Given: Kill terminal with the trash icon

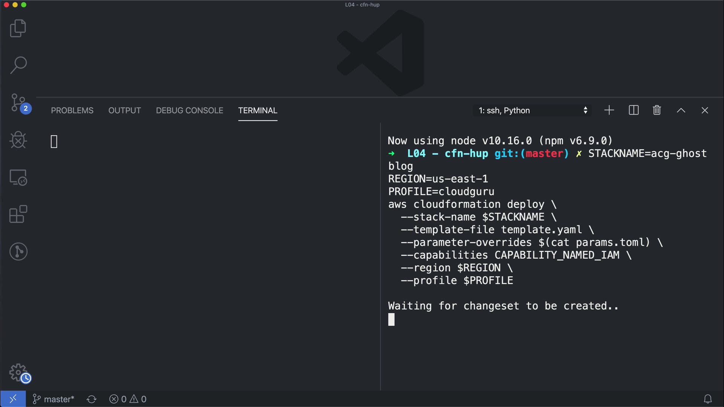Looking at the screenshot, I should (x=657, y=110).
